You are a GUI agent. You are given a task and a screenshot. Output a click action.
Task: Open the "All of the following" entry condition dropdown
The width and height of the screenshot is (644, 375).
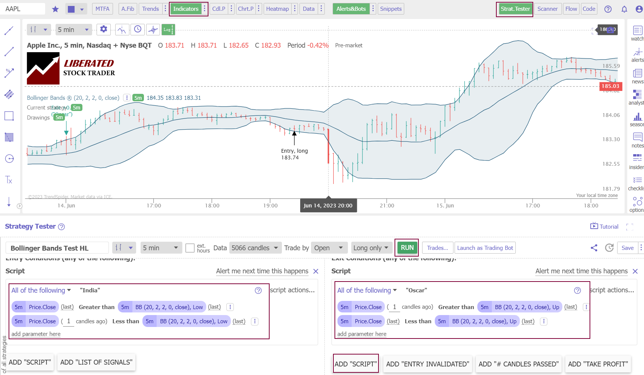click(41, 290)
